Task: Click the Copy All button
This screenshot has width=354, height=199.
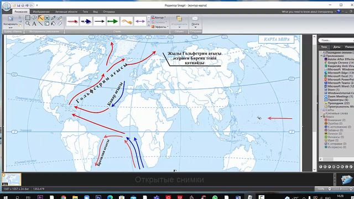Action: coord(11,22)
